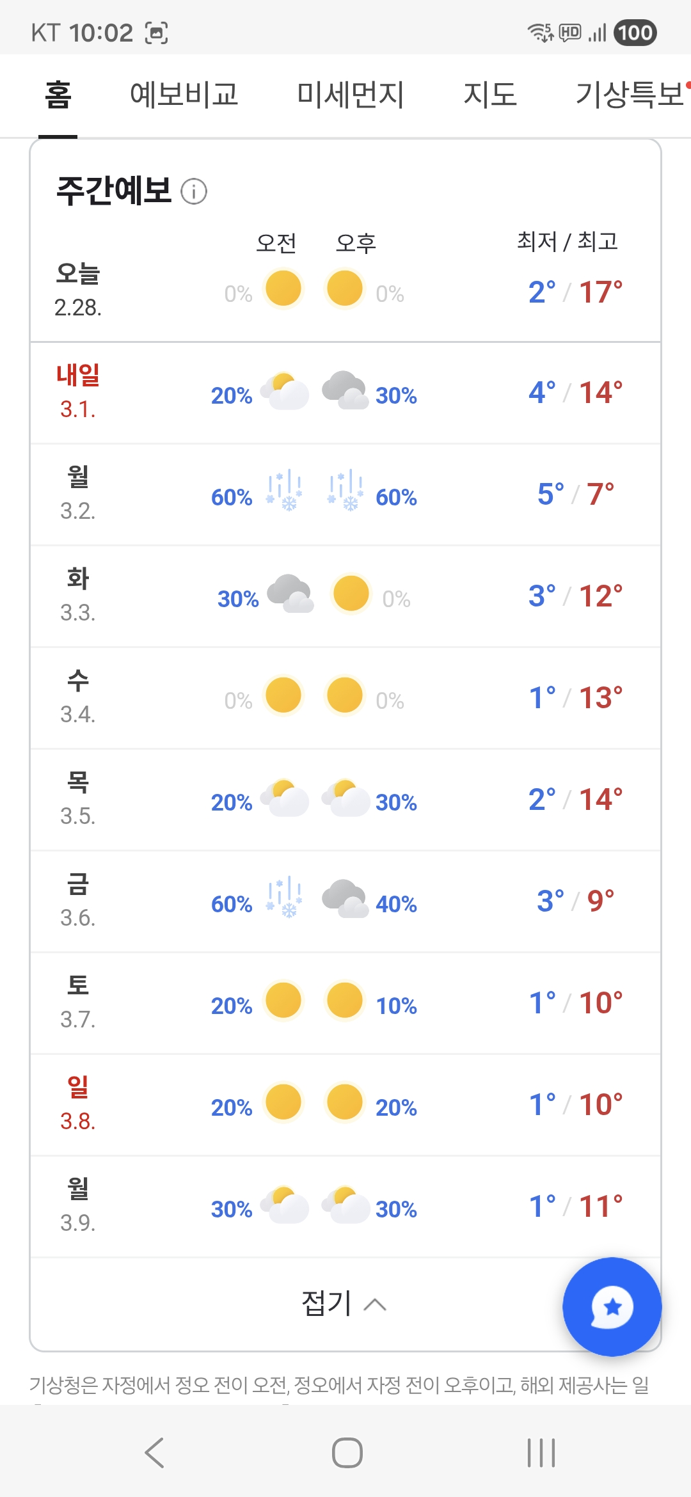Open the 미세먼지 tab
The image size is (691, 1497).
pyautogui.click(x=351, y=95)
